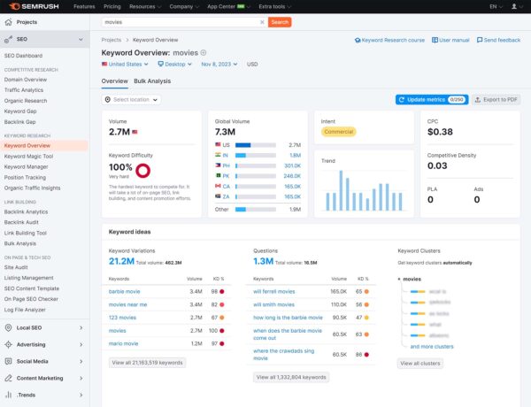Open the EN language dropdown

pyautogui.click(x=496, y=6)
